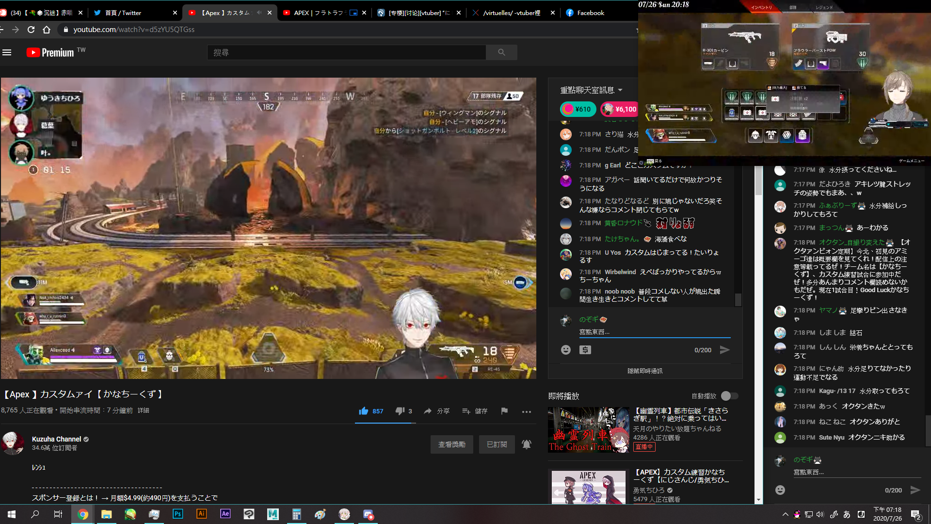The image size is (931, 524).
Task: Click 查看獎勵 membership perks button
Action: [451, 444]
